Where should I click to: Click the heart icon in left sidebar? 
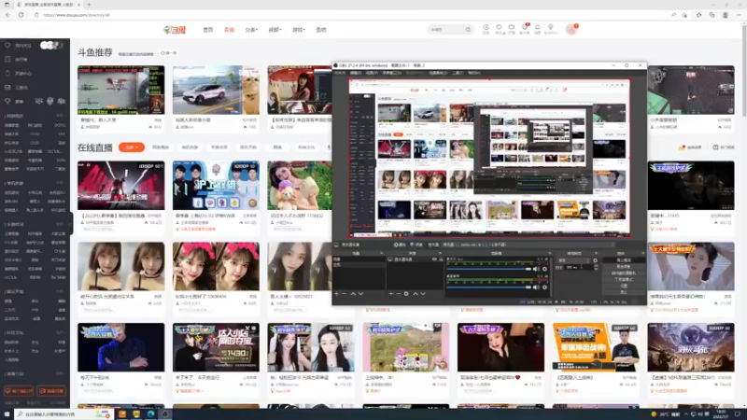[7, 45]
